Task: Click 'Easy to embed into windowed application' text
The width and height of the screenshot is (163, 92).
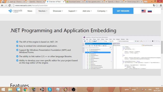Action: [38, 46]
